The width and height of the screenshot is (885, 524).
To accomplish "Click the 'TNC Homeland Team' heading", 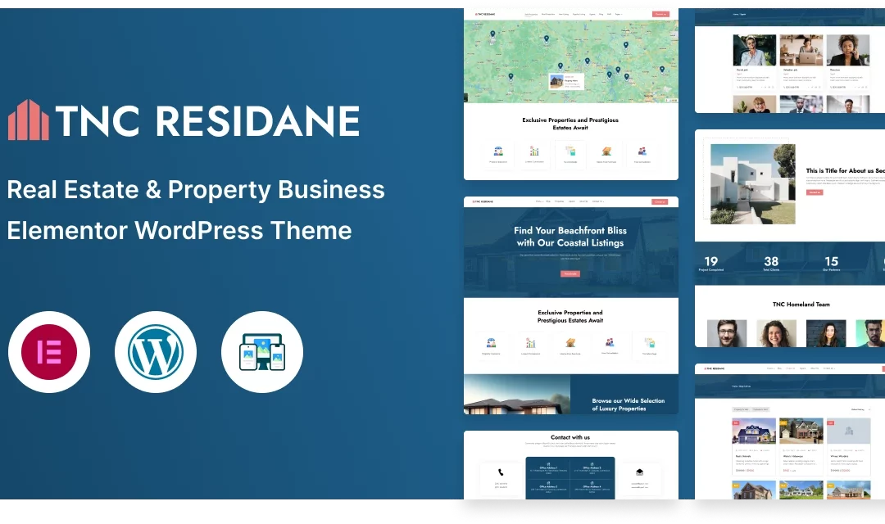I will pyautogui.click(x=801, y=304).
